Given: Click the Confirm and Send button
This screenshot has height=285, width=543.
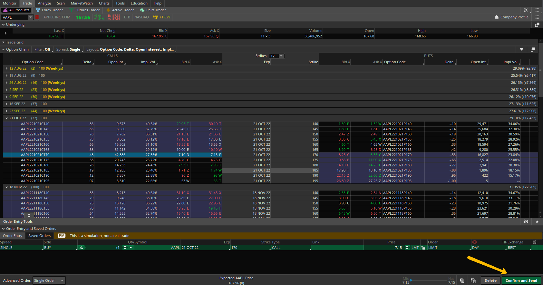Looking at the screenshot, I should tap(521, 280).
